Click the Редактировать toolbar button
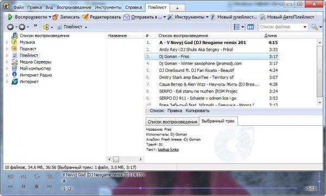This screenshot has height=196, width=326. (x=102, y=17)
